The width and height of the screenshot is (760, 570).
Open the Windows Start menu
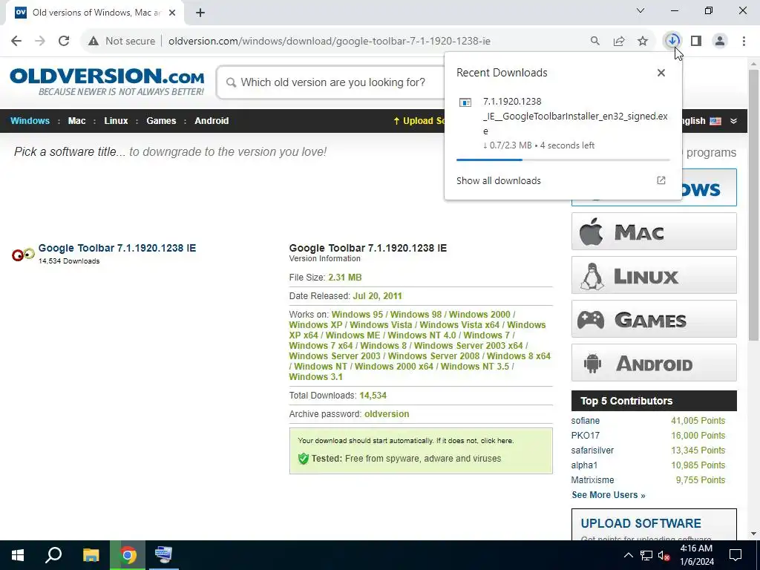click(x=18, y=555)
